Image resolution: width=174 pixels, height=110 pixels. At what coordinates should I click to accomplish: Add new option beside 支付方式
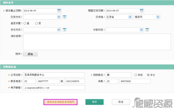click(65, 30)
